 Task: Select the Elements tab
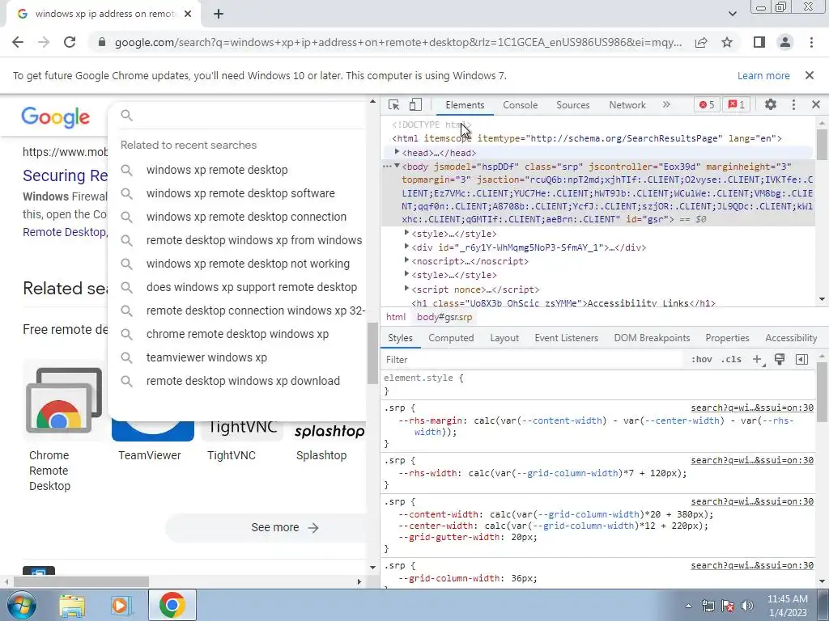coord(465,104)
